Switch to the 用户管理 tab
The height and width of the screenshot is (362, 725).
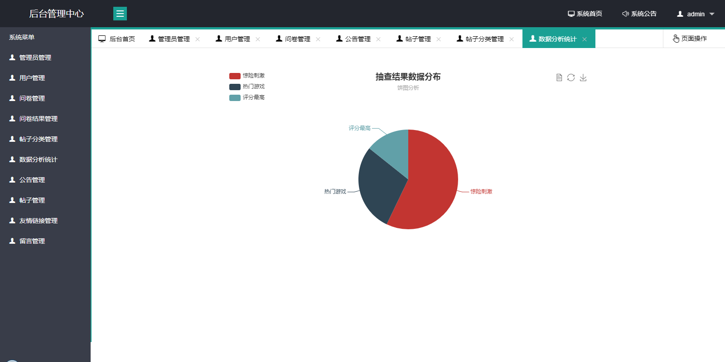click(x=237, y=39)
